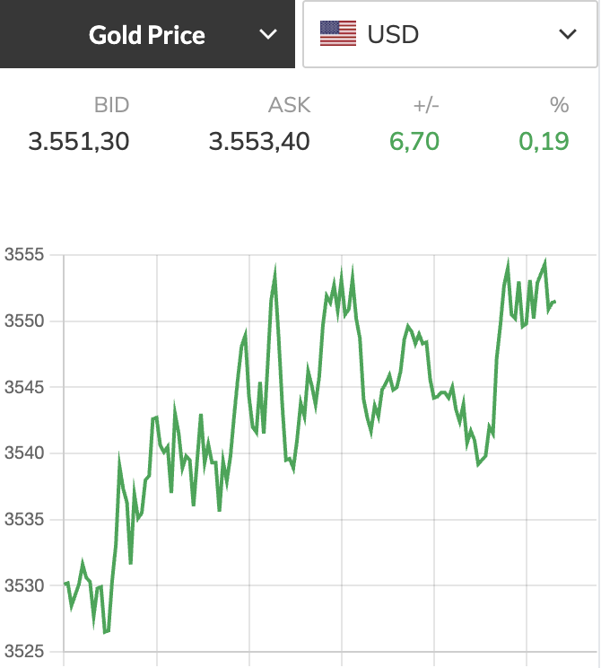Click the Gold Price title text

(147, 35)
